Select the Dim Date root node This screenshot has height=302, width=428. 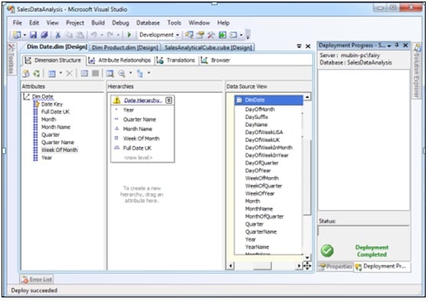43,97
